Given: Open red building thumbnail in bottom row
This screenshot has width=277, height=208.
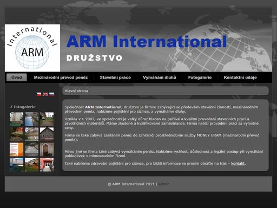Looking at the screenshot, I should tap(47, 165).
